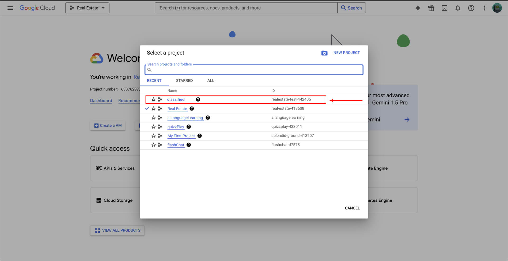Open the My First Project link
This screenshot has height=261, width=508.
pyautogui.click(x=181, y=136)
